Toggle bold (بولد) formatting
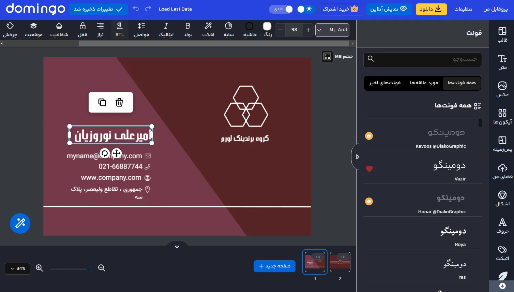Image resolution: width=514 pixels, height=292 pixels. [188, 30]
